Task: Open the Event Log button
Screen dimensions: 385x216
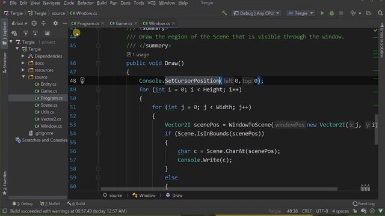Action: click(363, 203)
